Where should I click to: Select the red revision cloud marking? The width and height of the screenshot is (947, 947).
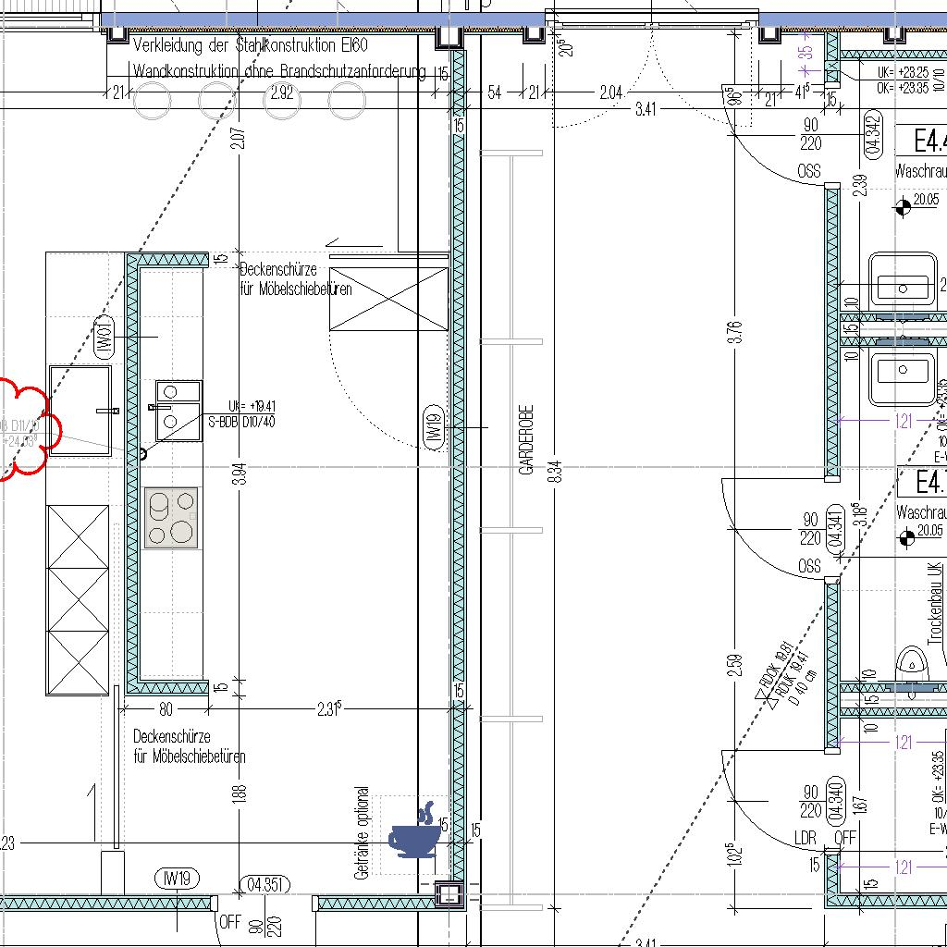[28, 427]
